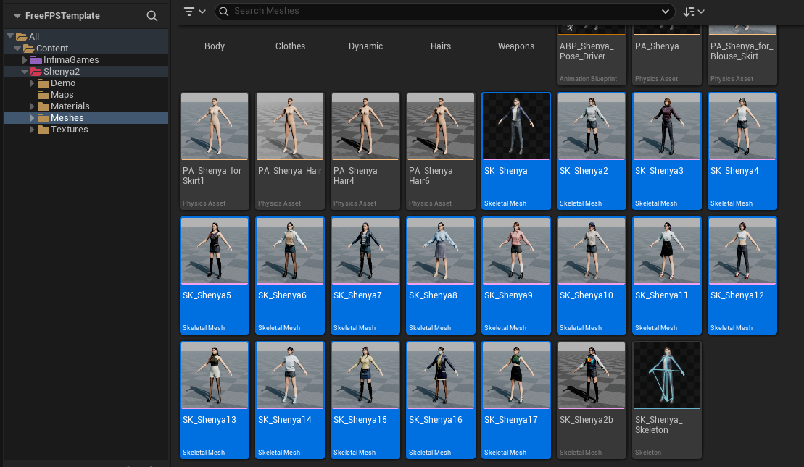Click the ABP_Shenya_Pose_Driver animation blueprint

tap(591, 55)
